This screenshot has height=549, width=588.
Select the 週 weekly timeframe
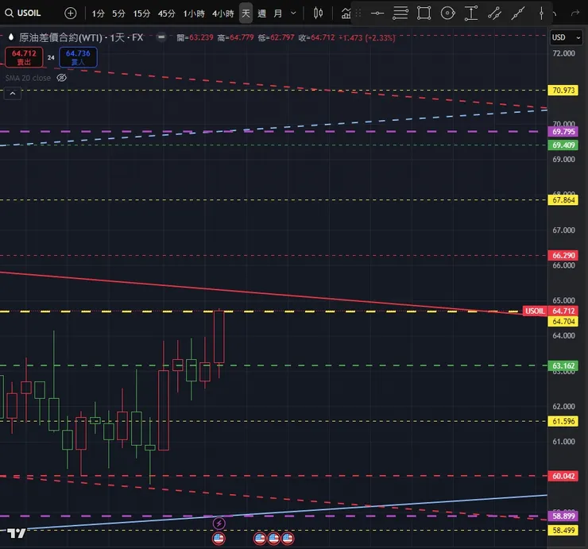261,14
